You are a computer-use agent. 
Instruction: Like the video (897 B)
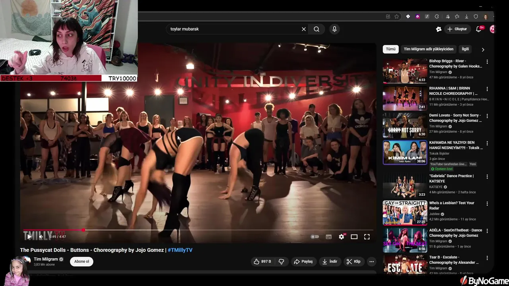(x=262, y=261)
